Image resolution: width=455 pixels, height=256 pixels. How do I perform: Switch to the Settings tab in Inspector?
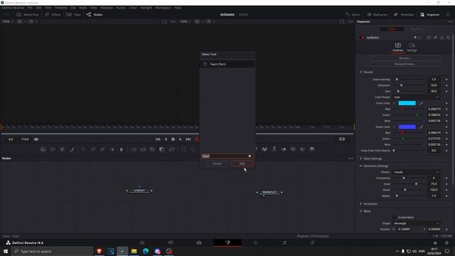click(412, 48)
